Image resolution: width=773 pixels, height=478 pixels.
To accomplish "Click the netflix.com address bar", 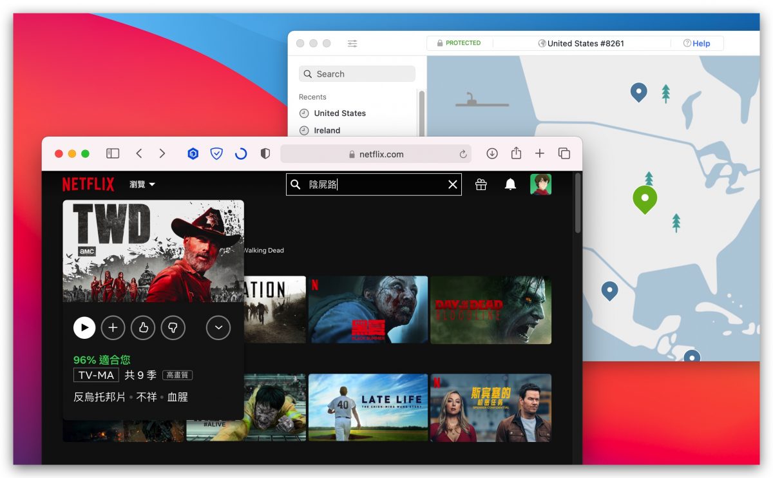I will (376, 154).
